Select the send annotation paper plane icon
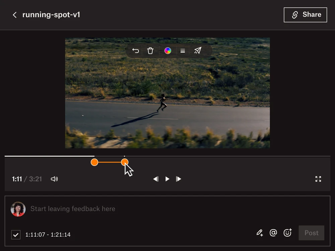 coord(198,51)
